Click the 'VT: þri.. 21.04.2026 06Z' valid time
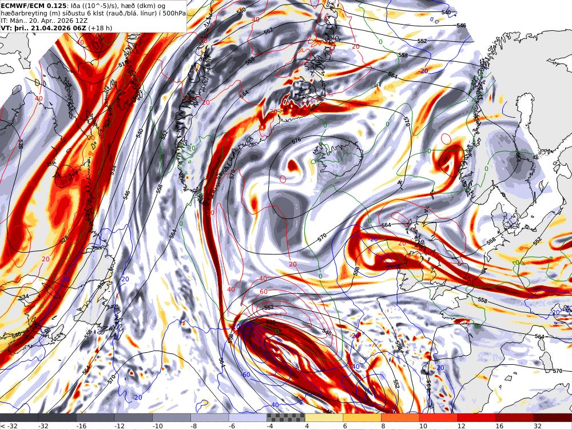The image size is (572, 430). [x=44, y=28]
